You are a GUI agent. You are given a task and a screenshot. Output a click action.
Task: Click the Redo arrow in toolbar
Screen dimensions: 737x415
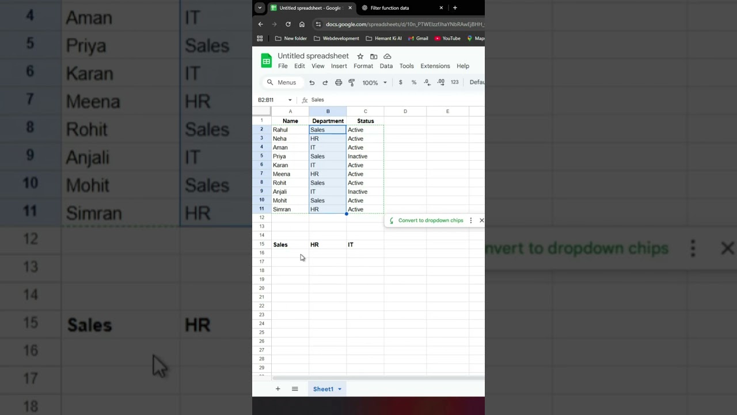pos(325,82)
